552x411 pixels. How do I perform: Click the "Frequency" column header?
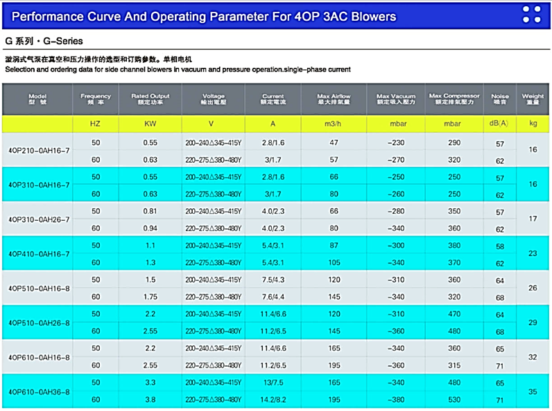(x=96, y=99)
